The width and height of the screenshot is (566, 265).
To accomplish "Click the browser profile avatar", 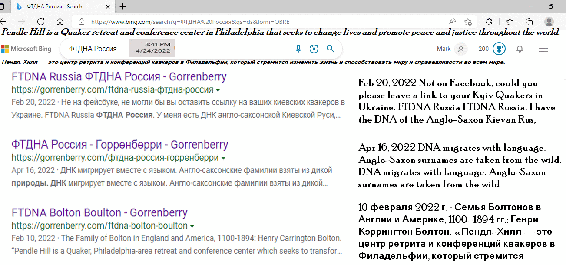I will 549,22.
